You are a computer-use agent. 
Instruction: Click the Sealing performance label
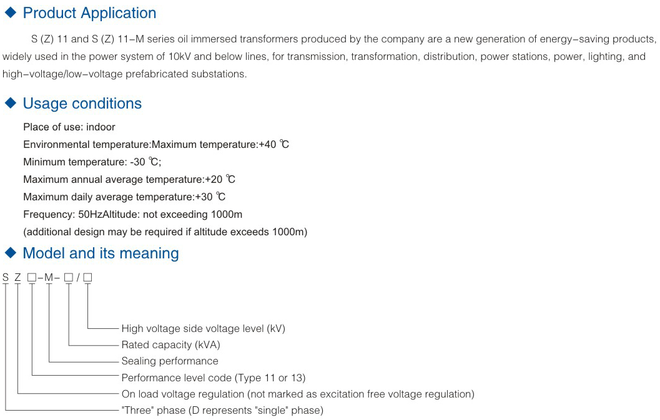(x=170, y=361)
